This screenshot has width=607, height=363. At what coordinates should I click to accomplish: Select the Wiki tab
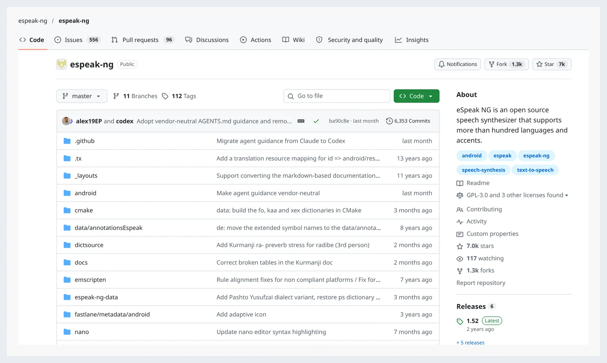[x=293, y=40]
